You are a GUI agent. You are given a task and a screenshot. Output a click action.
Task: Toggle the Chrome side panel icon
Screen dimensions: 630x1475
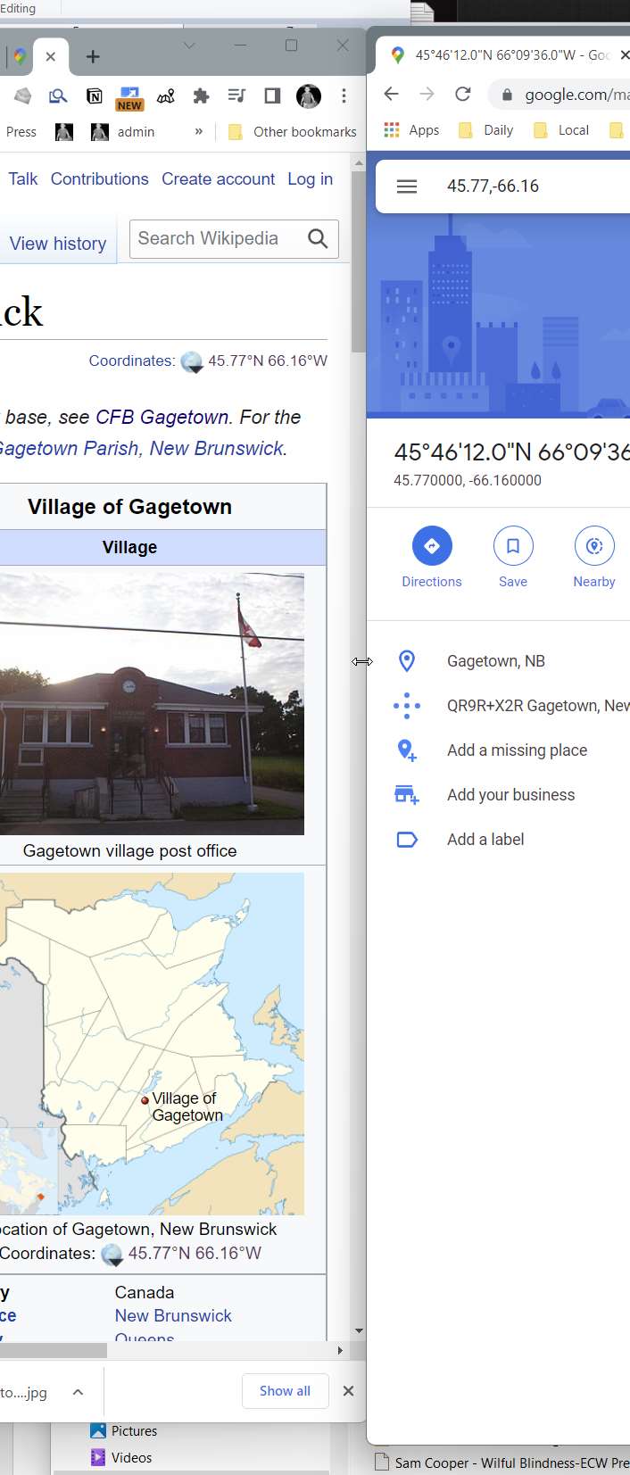pyautogui.click(x=272, y=96)
